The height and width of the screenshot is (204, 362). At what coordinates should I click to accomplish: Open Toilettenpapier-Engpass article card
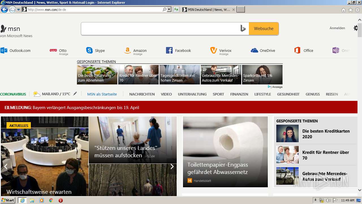tap(225, 152)
